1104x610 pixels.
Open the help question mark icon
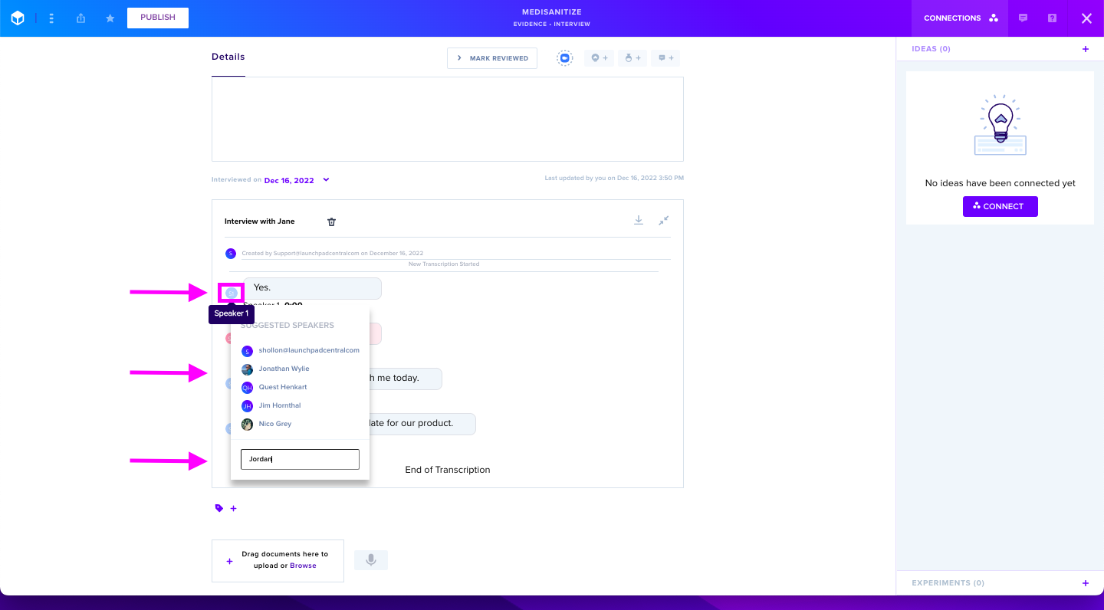click(1052, 18)
